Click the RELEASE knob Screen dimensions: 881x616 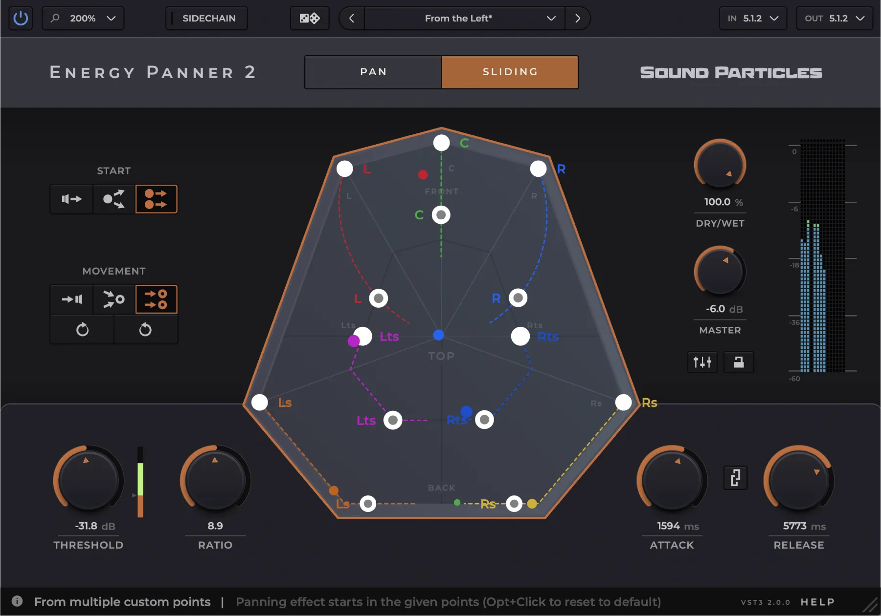pos(799,480)
